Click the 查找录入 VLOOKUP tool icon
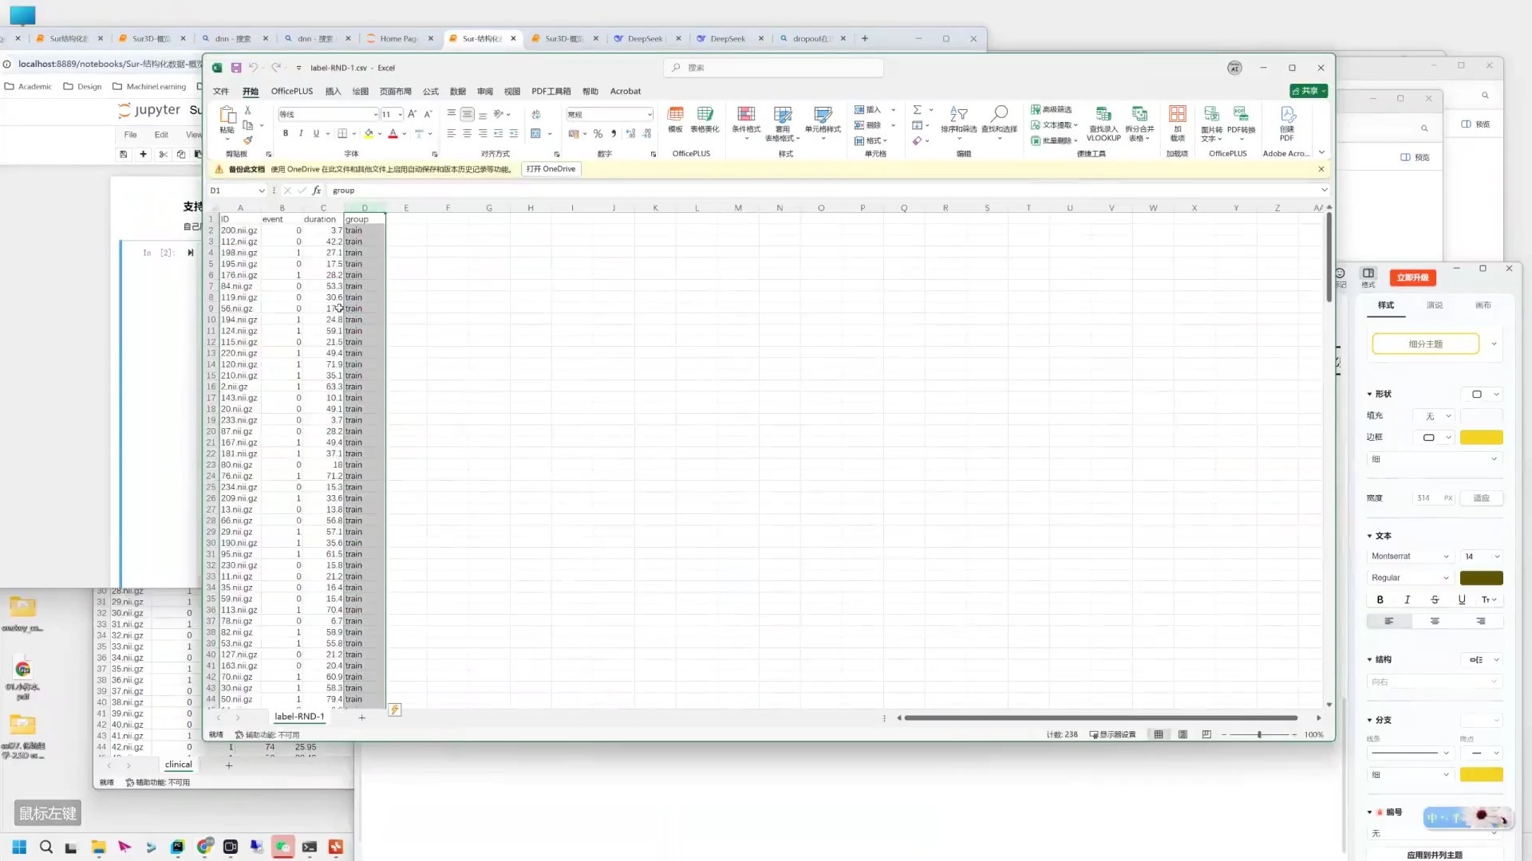Viewport: 1532px width, 861px height. 1104,124
